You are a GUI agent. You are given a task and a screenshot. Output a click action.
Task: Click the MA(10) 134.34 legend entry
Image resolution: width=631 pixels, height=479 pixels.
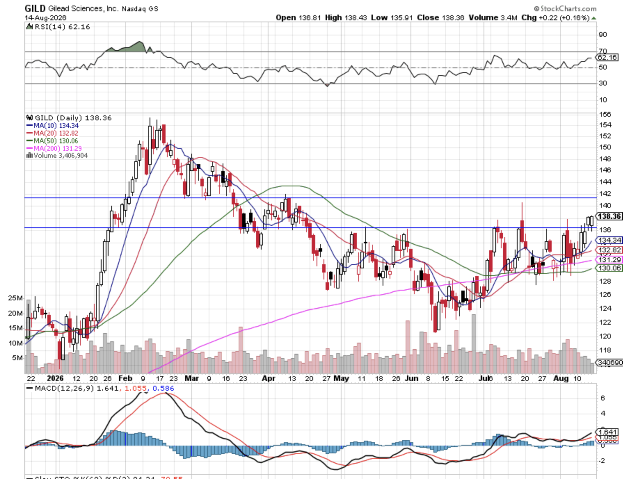coord(56,125)
